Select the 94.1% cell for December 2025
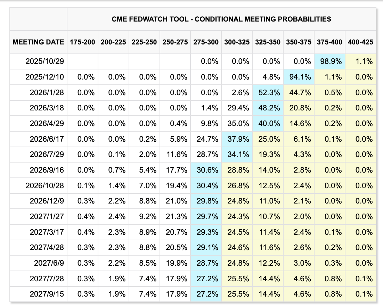This screenshot has width=383, height=307. (x=299, y=77)
